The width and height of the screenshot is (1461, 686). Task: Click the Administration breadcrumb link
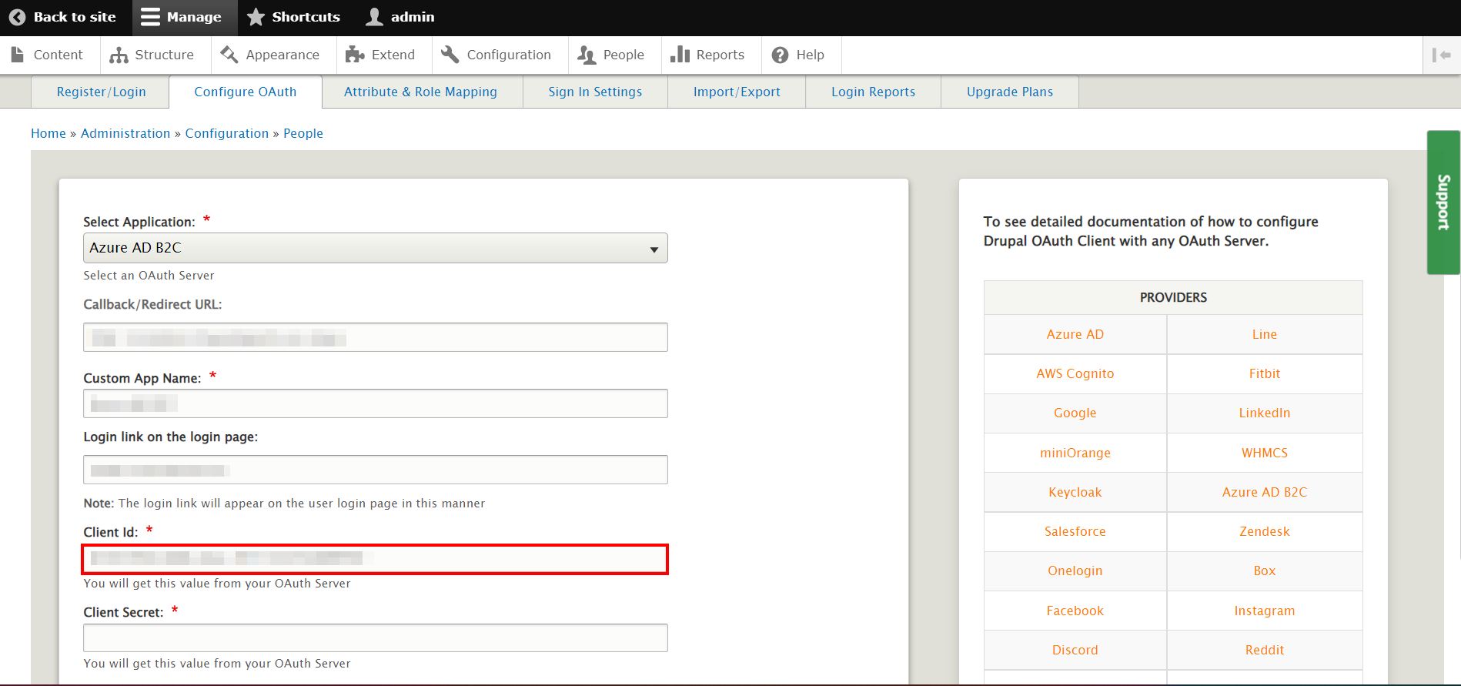coord(125,133)
